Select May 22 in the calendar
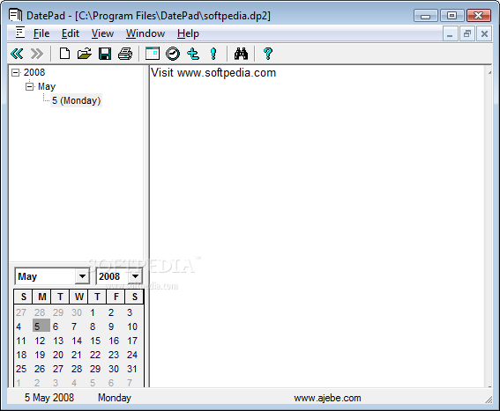This screenshot has height=411, width=500. point(95,355)
